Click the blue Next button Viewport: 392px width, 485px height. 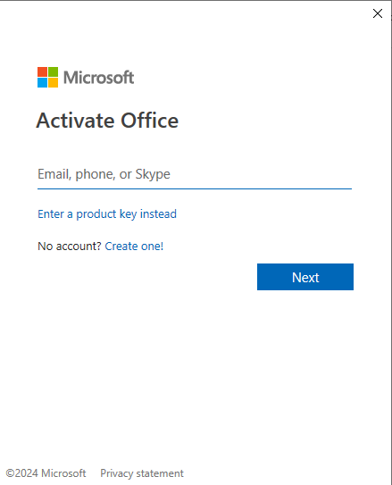[x=305, y=277]
